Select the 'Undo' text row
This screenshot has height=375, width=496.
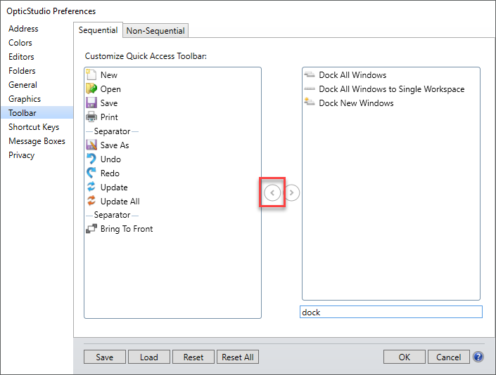(x=110, y=159)
